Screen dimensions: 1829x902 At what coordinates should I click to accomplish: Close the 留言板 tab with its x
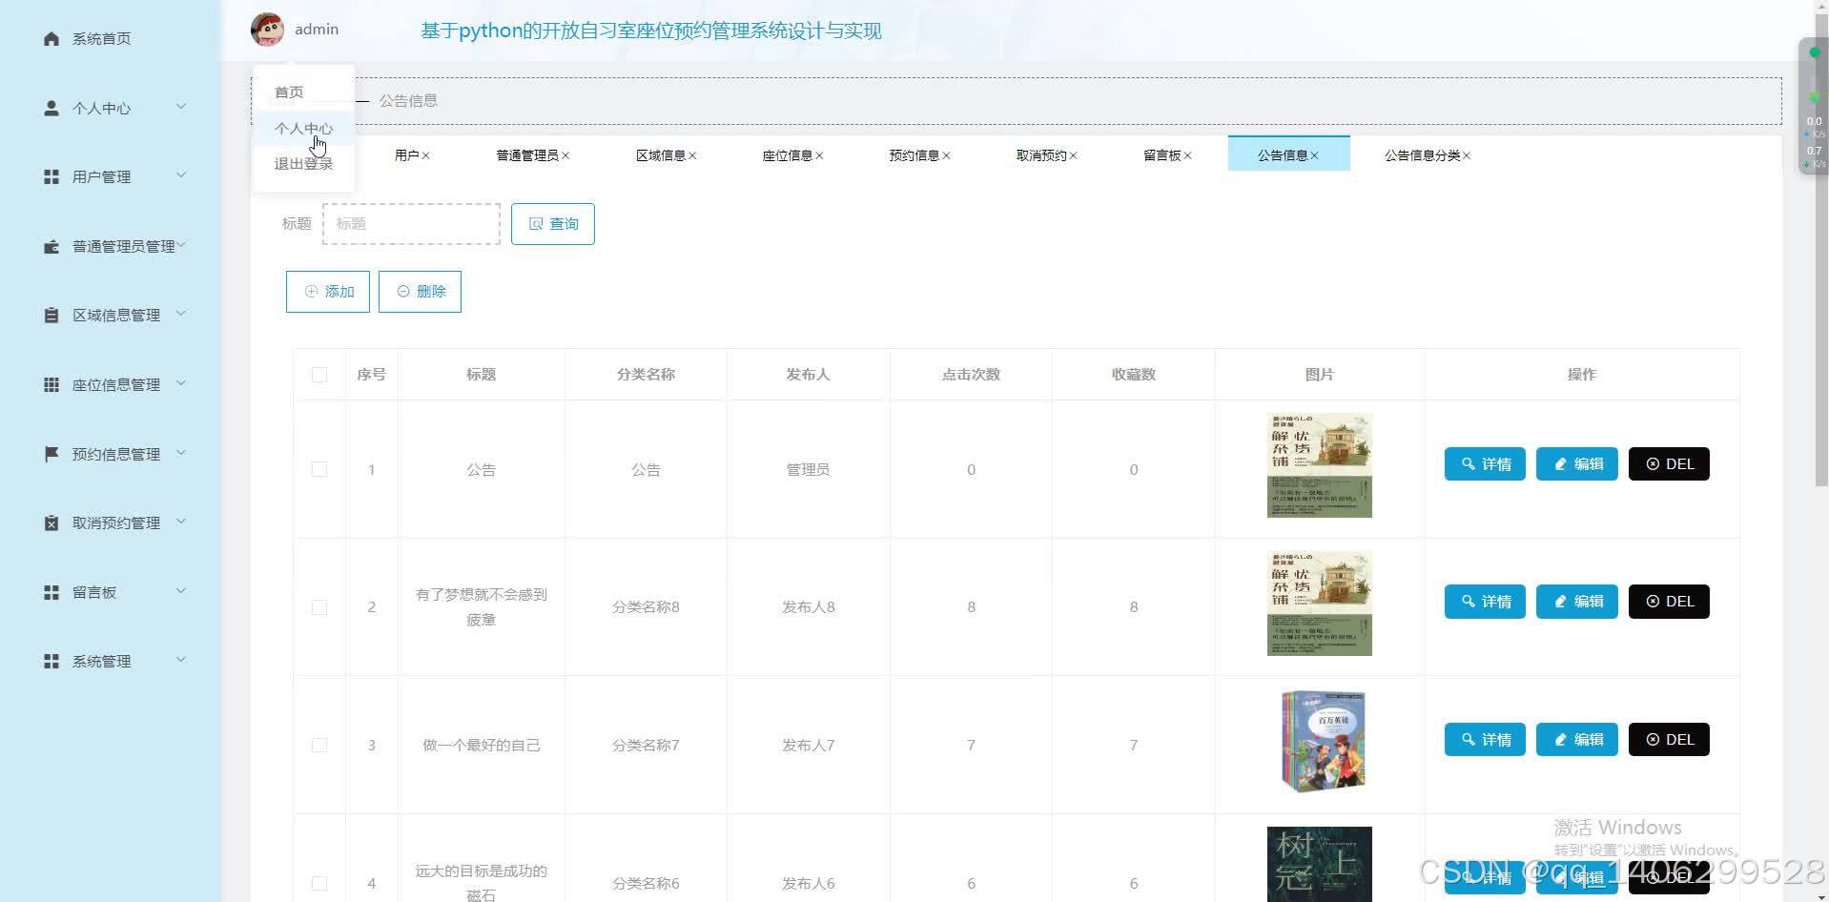pos(1187,155)
